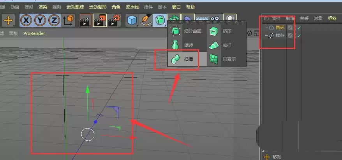Click the viewport toggle-layout icon

[x=256, y=33]
